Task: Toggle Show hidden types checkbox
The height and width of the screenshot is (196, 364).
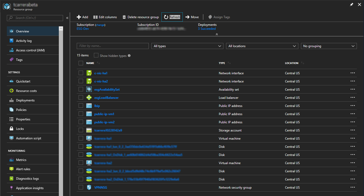Action: tap(96, 56)
